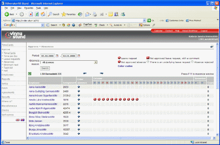
Task: Open browser Search toolbar button
Action: 53,14
